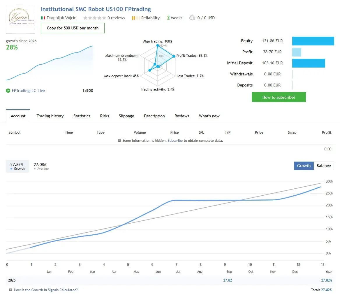Select the Balance chart view button
Screen dimensions: 340x299
[324, 166]
